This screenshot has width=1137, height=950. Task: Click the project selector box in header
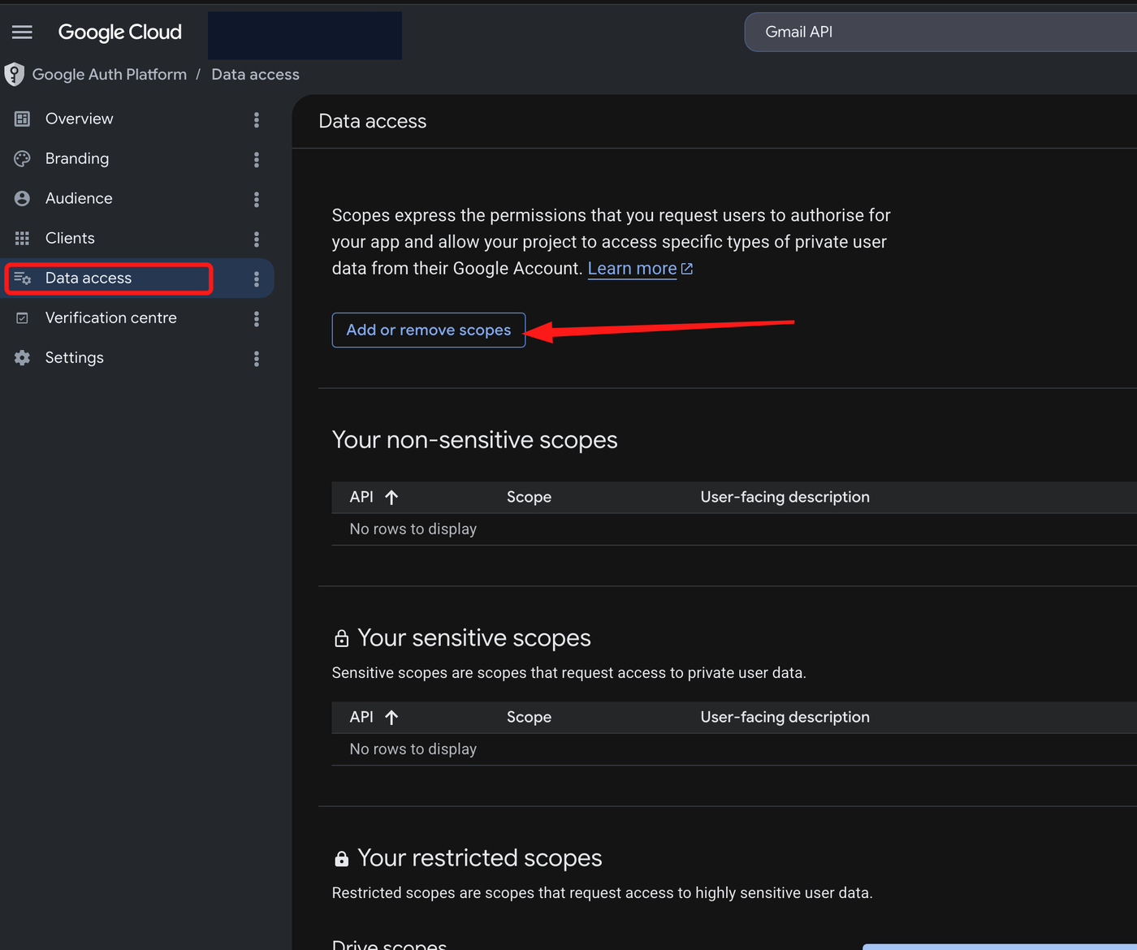tap(305, 35)
